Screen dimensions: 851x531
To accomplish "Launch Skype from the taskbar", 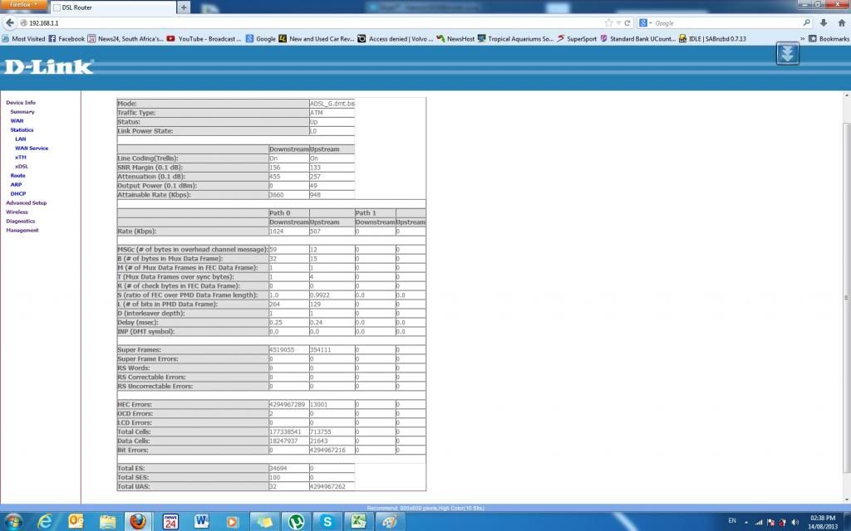I will tap(327, 521).
